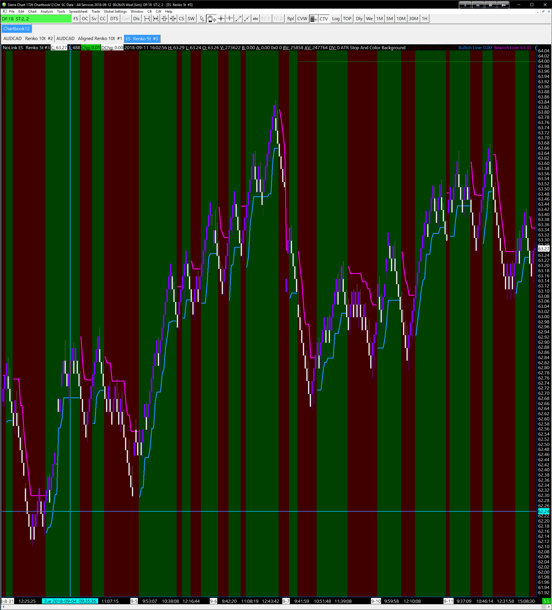Open the Trade menu
The width and height of the screenshot is (552, 610).
point(96,12)
